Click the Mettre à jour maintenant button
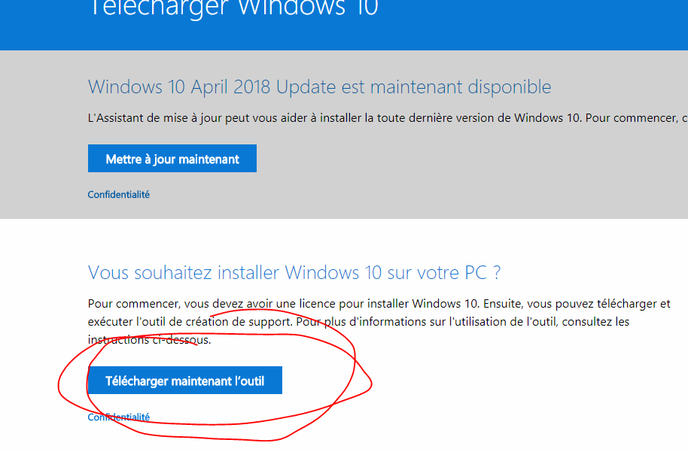 172,158
